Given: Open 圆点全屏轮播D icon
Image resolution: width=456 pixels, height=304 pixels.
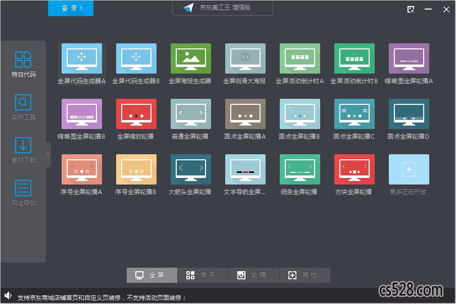Looking at the screenshot, I should pyautogui.click(x=409, y=114).
